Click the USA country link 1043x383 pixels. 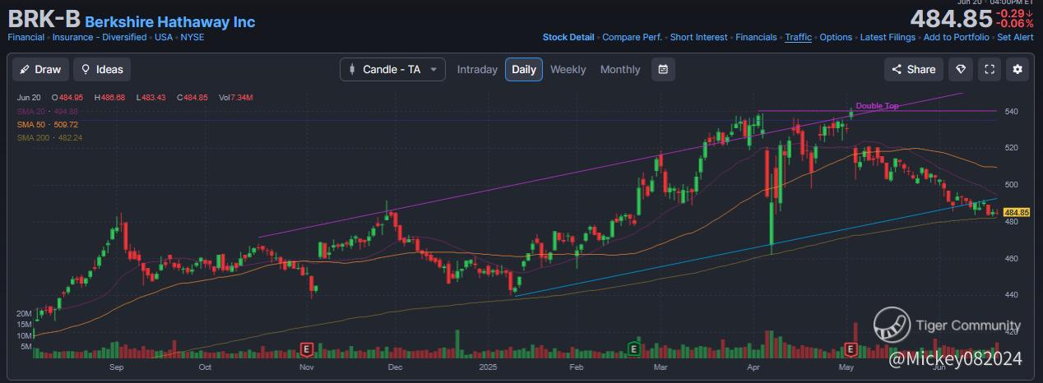pyautogui.click(x=165, y=37)
